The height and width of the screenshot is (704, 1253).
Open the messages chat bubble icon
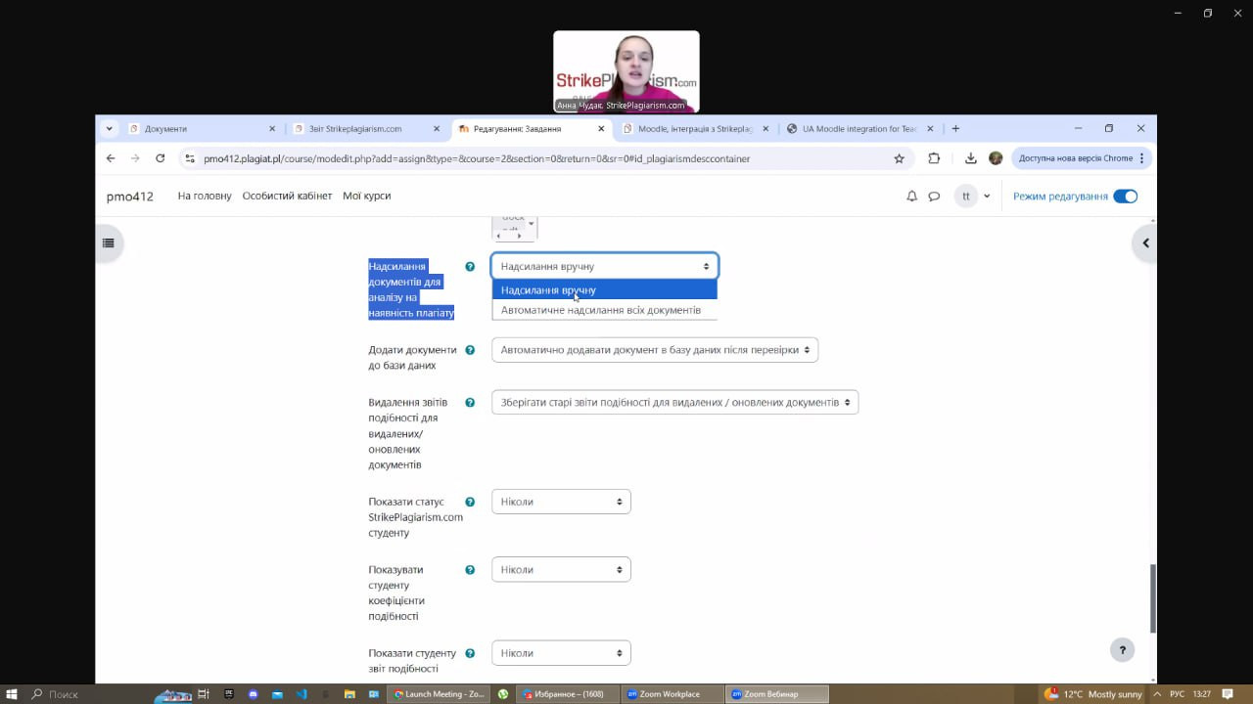click(x=934, y=197)
